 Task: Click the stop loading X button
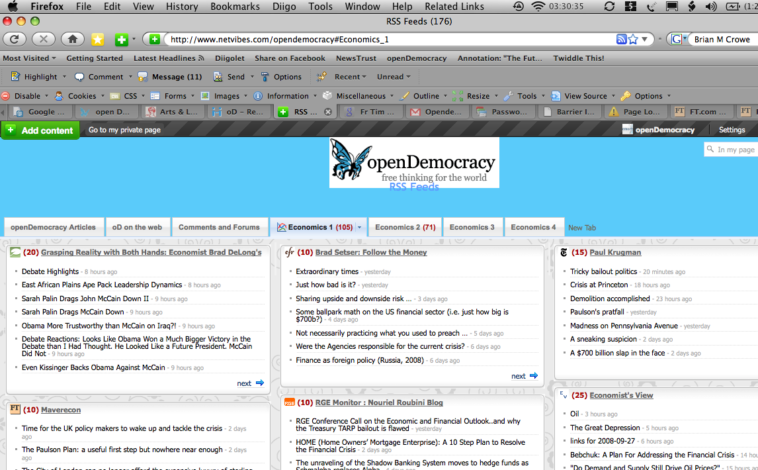click(44, 39)
